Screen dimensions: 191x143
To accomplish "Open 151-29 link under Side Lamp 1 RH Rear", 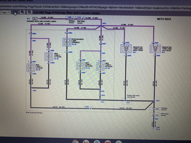I will (x=88, y=68).
